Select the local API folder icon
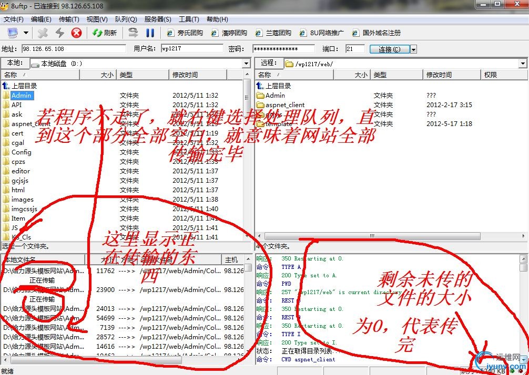Image resolution: width=529 pixels, height=375 pixels. coord(6,105)
